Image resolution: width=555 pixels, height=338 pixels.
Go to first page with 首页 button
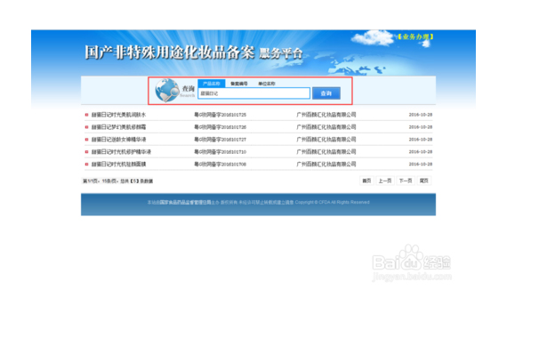coord(366,181)
